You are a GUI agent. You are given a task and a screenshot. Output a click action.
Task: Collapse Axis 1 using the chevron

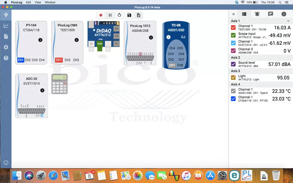[288, 21]
